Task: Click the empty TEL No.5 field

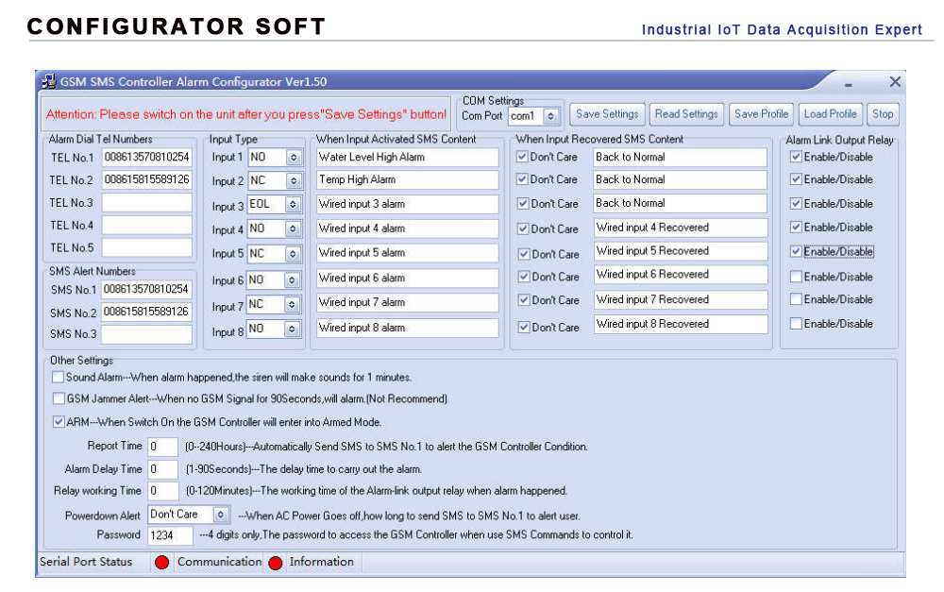Action: 147,247
